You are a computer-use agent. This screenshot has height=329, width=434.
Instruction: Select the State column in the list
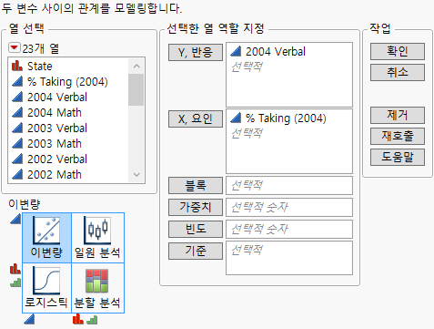pyautogui.click(x=39, y=66)
